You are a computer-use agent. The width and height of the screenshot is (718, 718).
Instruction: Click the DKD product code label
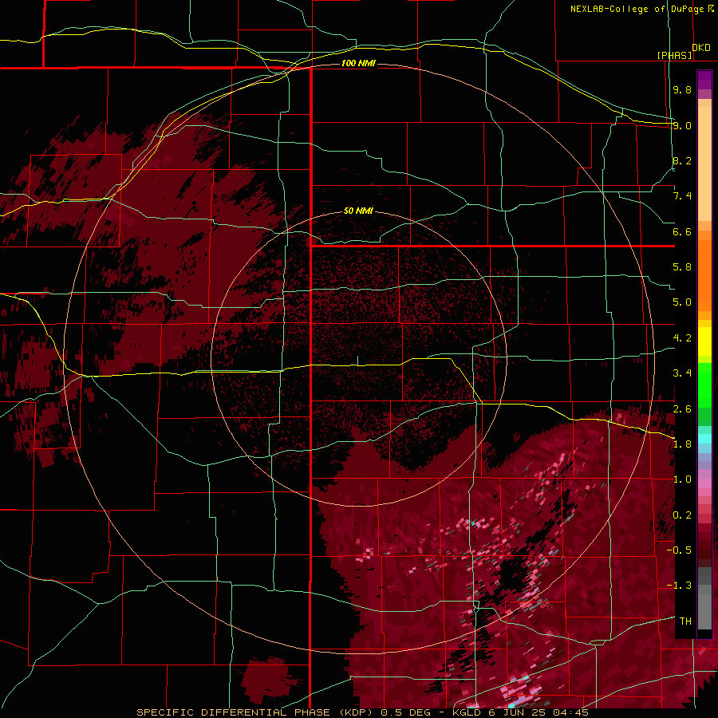point(701,48)
